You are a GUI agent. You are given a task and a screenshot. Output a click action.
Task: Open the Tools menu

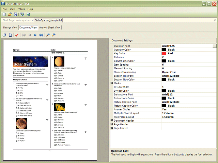click(x=21, y=9)
